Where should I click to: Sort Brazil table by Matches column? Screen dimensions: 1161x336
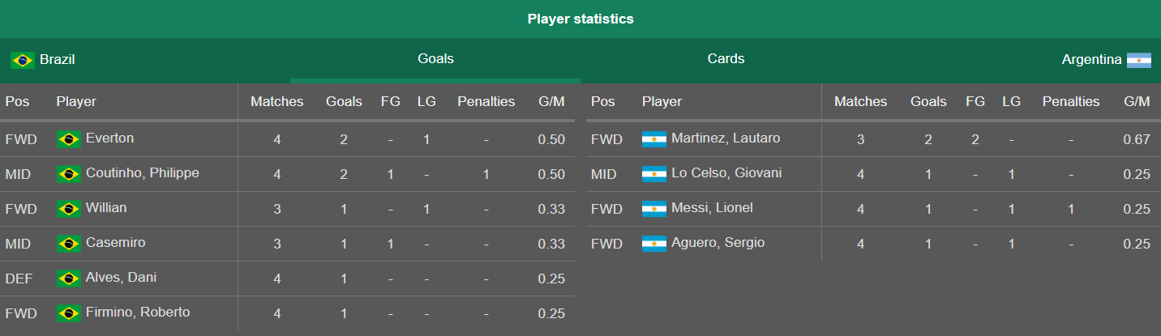(x=276, y=102)
